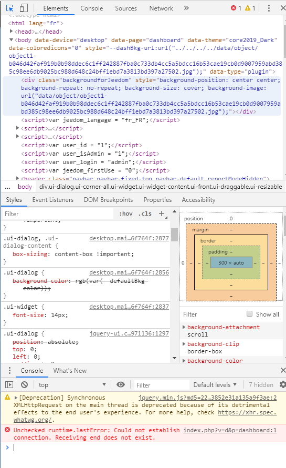The image size is (286, 468).
Task: Select the backgroundforJeedom div node
Action: point(142,96)
